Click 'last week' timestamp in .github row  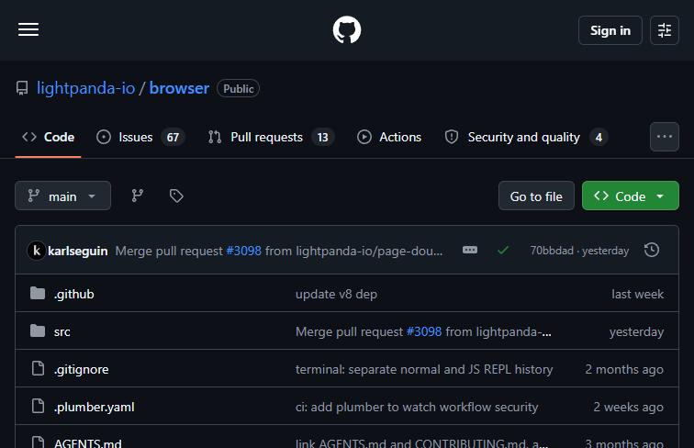point(637,294)
